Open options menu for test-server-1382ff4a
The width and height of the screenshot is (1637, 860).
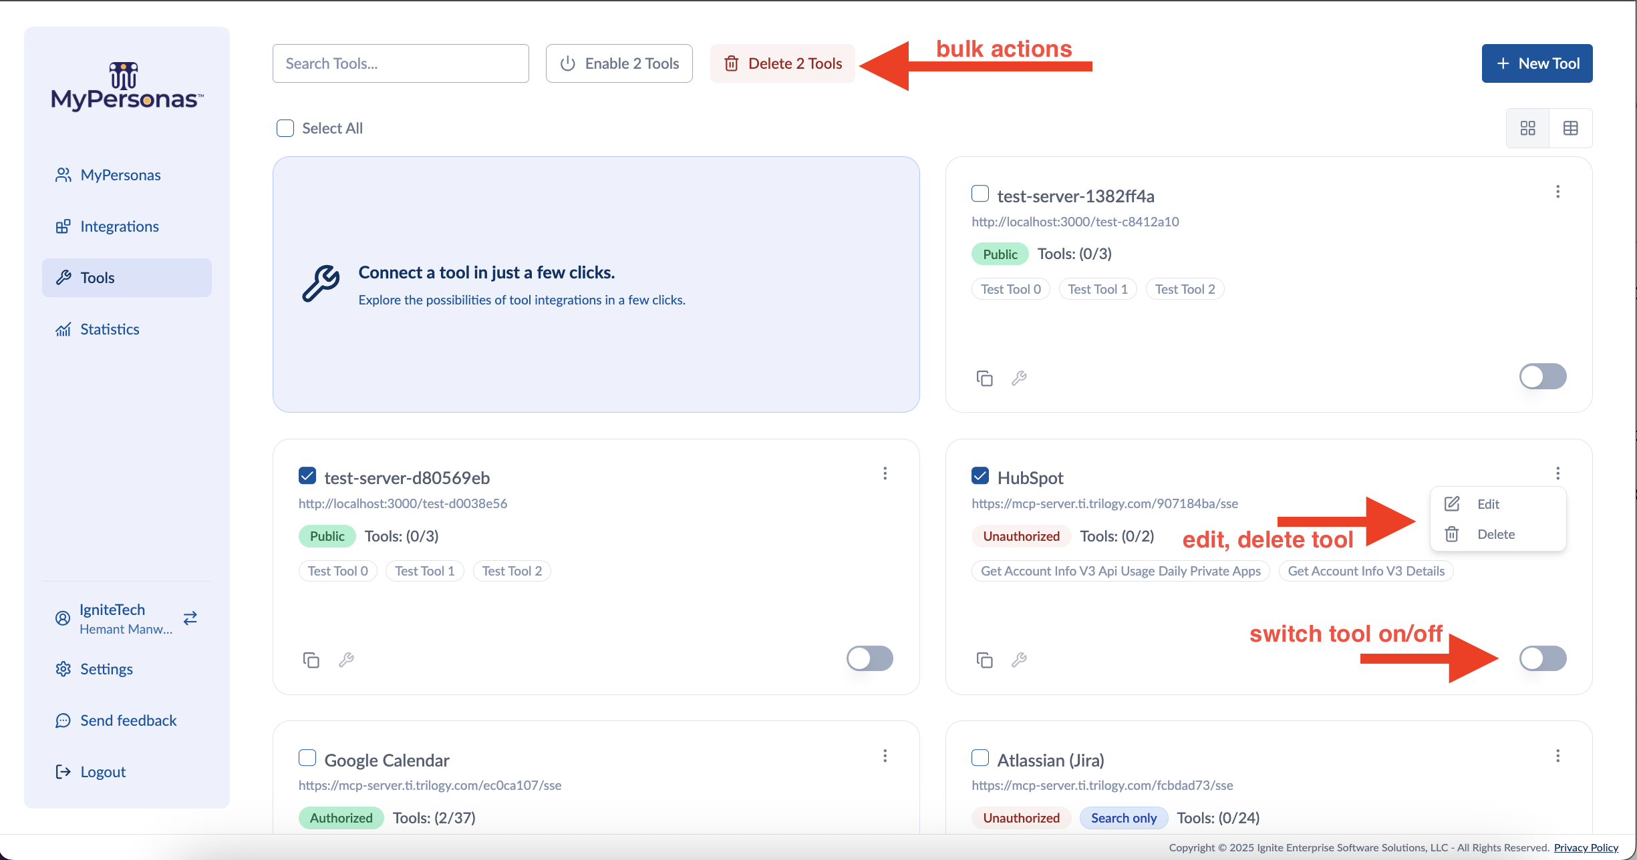tap(1558, 192)
